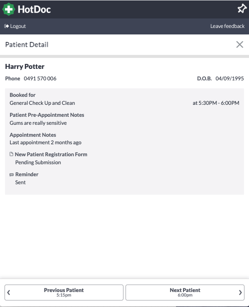Log out of HotDoc

coord(15,26)
